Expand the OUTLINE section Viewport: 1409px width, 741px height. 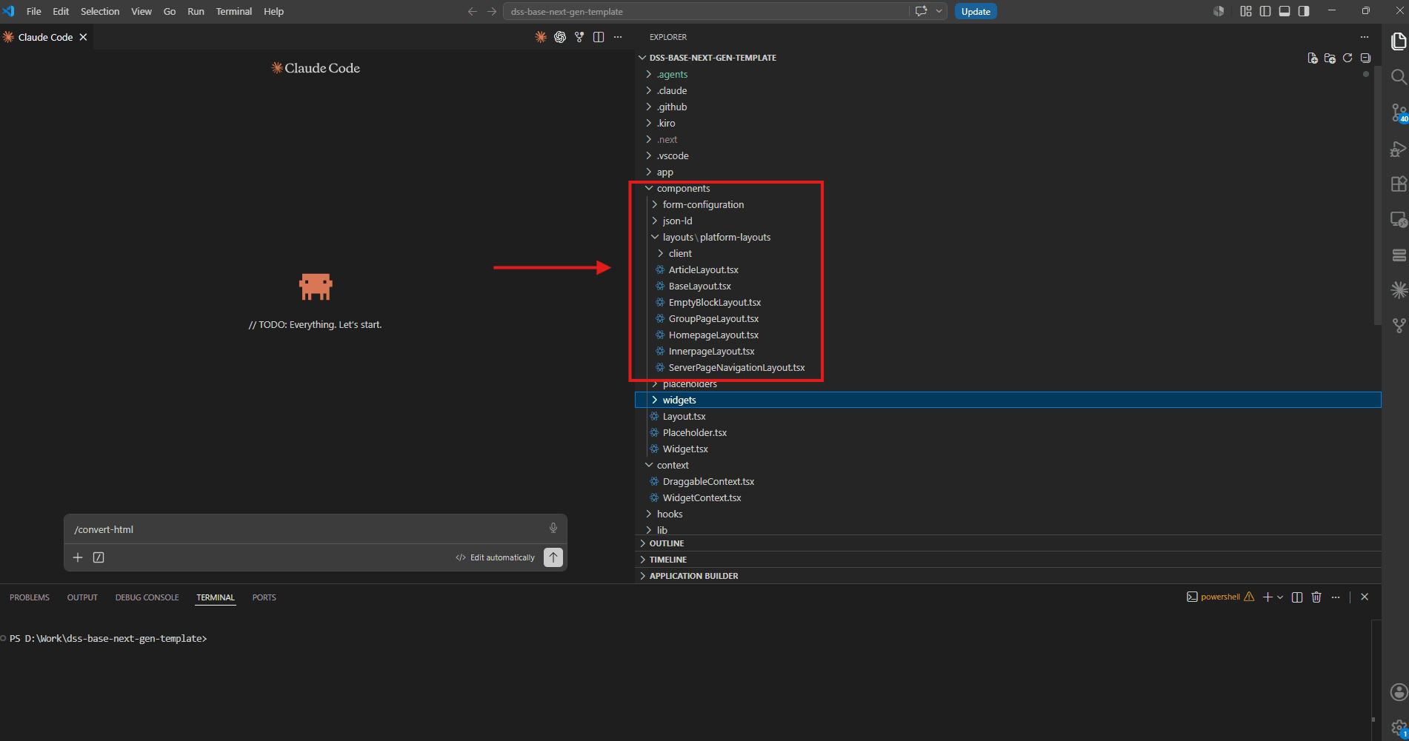point(1007,543)
